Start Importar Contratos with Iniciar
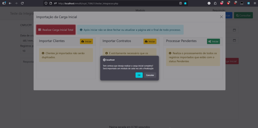This screenshot has width=258, height=128. click(x=150, y=41)
